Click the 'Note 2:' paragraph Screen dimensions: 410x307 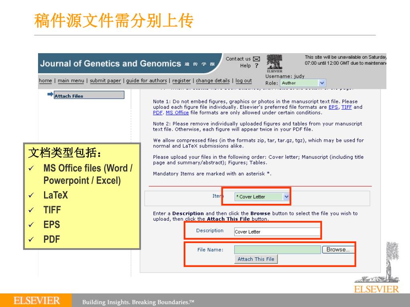pos(257,126)
